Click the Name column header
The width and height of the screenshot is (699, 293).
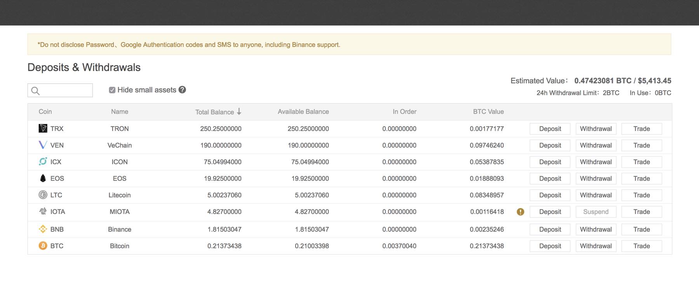point(120,112)
